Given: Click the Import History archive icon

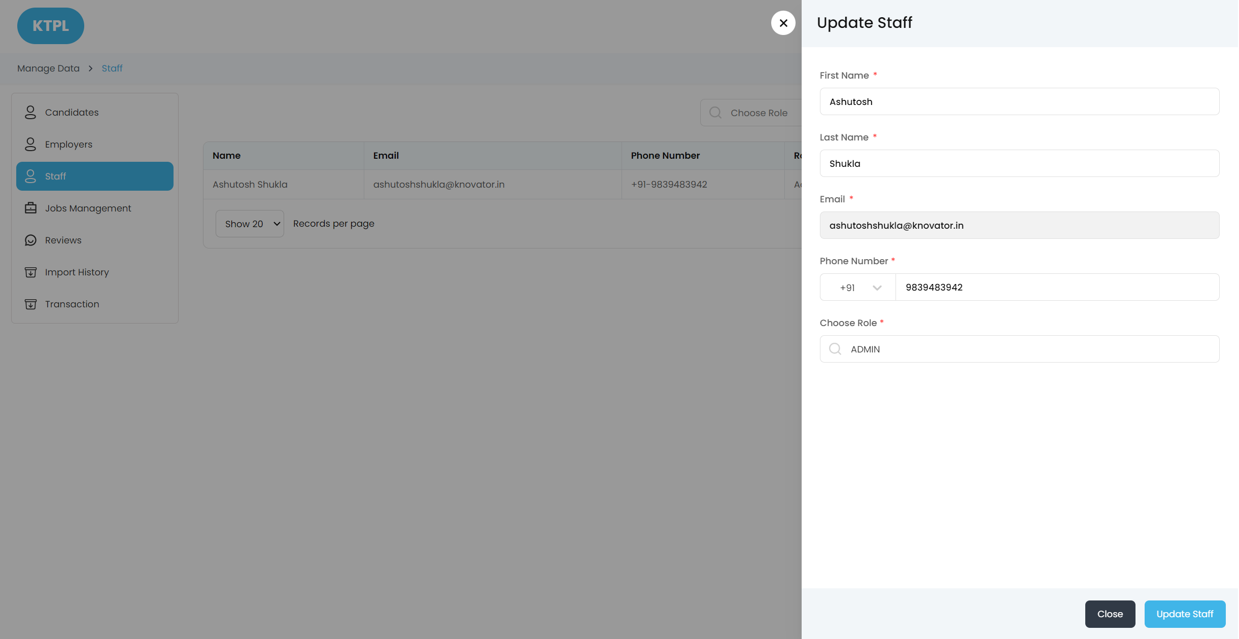Looking at the screenshot, I should (30, 272).
